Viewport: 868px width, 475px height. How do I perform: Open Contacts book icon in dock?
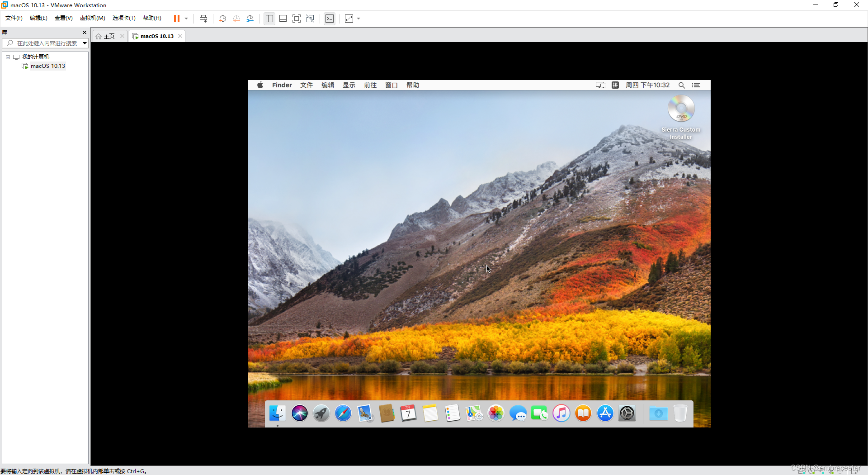[x=387, y=413]
